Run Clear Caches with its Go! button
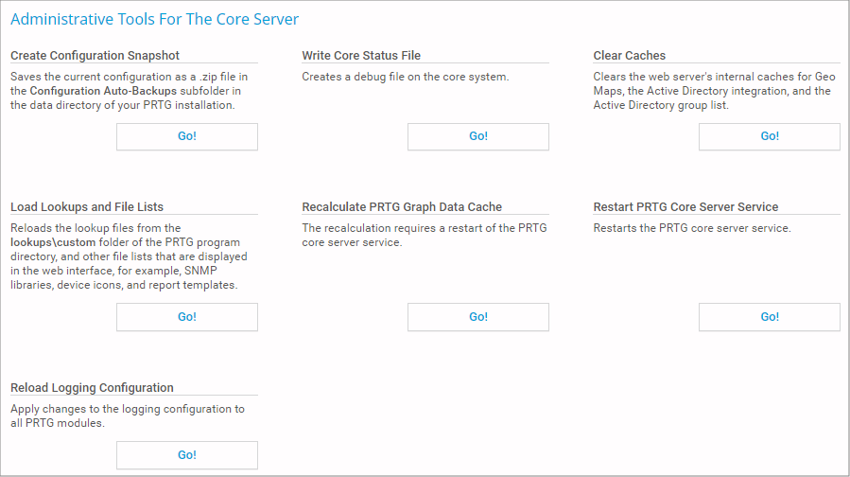Viewport: 850px width, 477px height. pos(770,136)
